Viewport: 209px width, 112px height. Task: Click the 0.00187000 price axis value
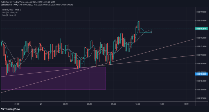point(202,81)
